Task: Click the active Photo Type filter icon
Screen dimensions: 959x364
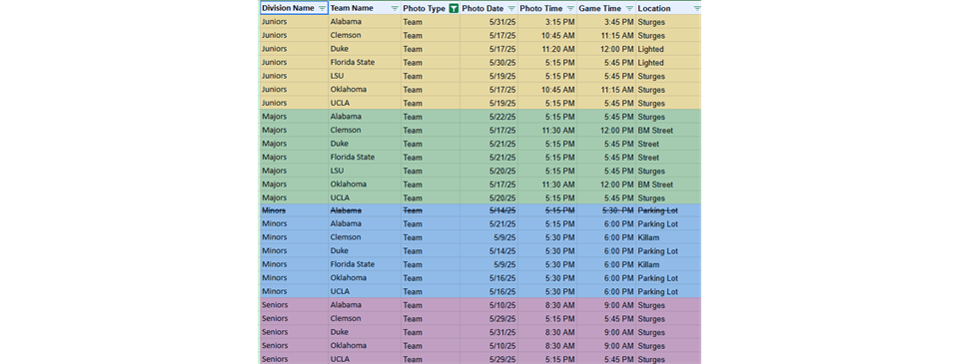Action: (454, 9)
